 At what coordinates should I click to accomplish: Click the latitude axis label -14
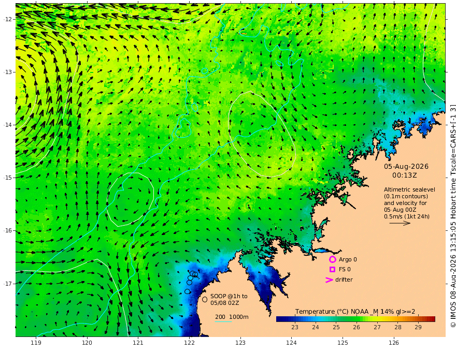click(8, 125)
